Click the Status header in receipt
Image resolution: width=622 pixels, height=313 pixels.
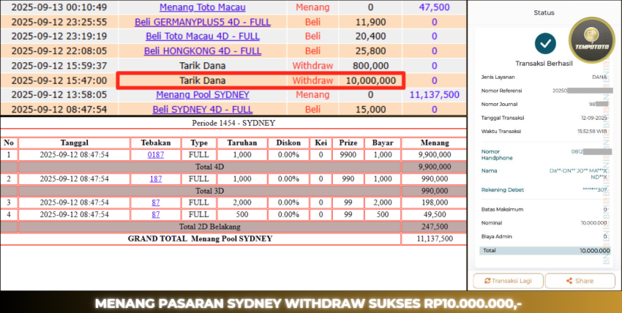[544, 12]
